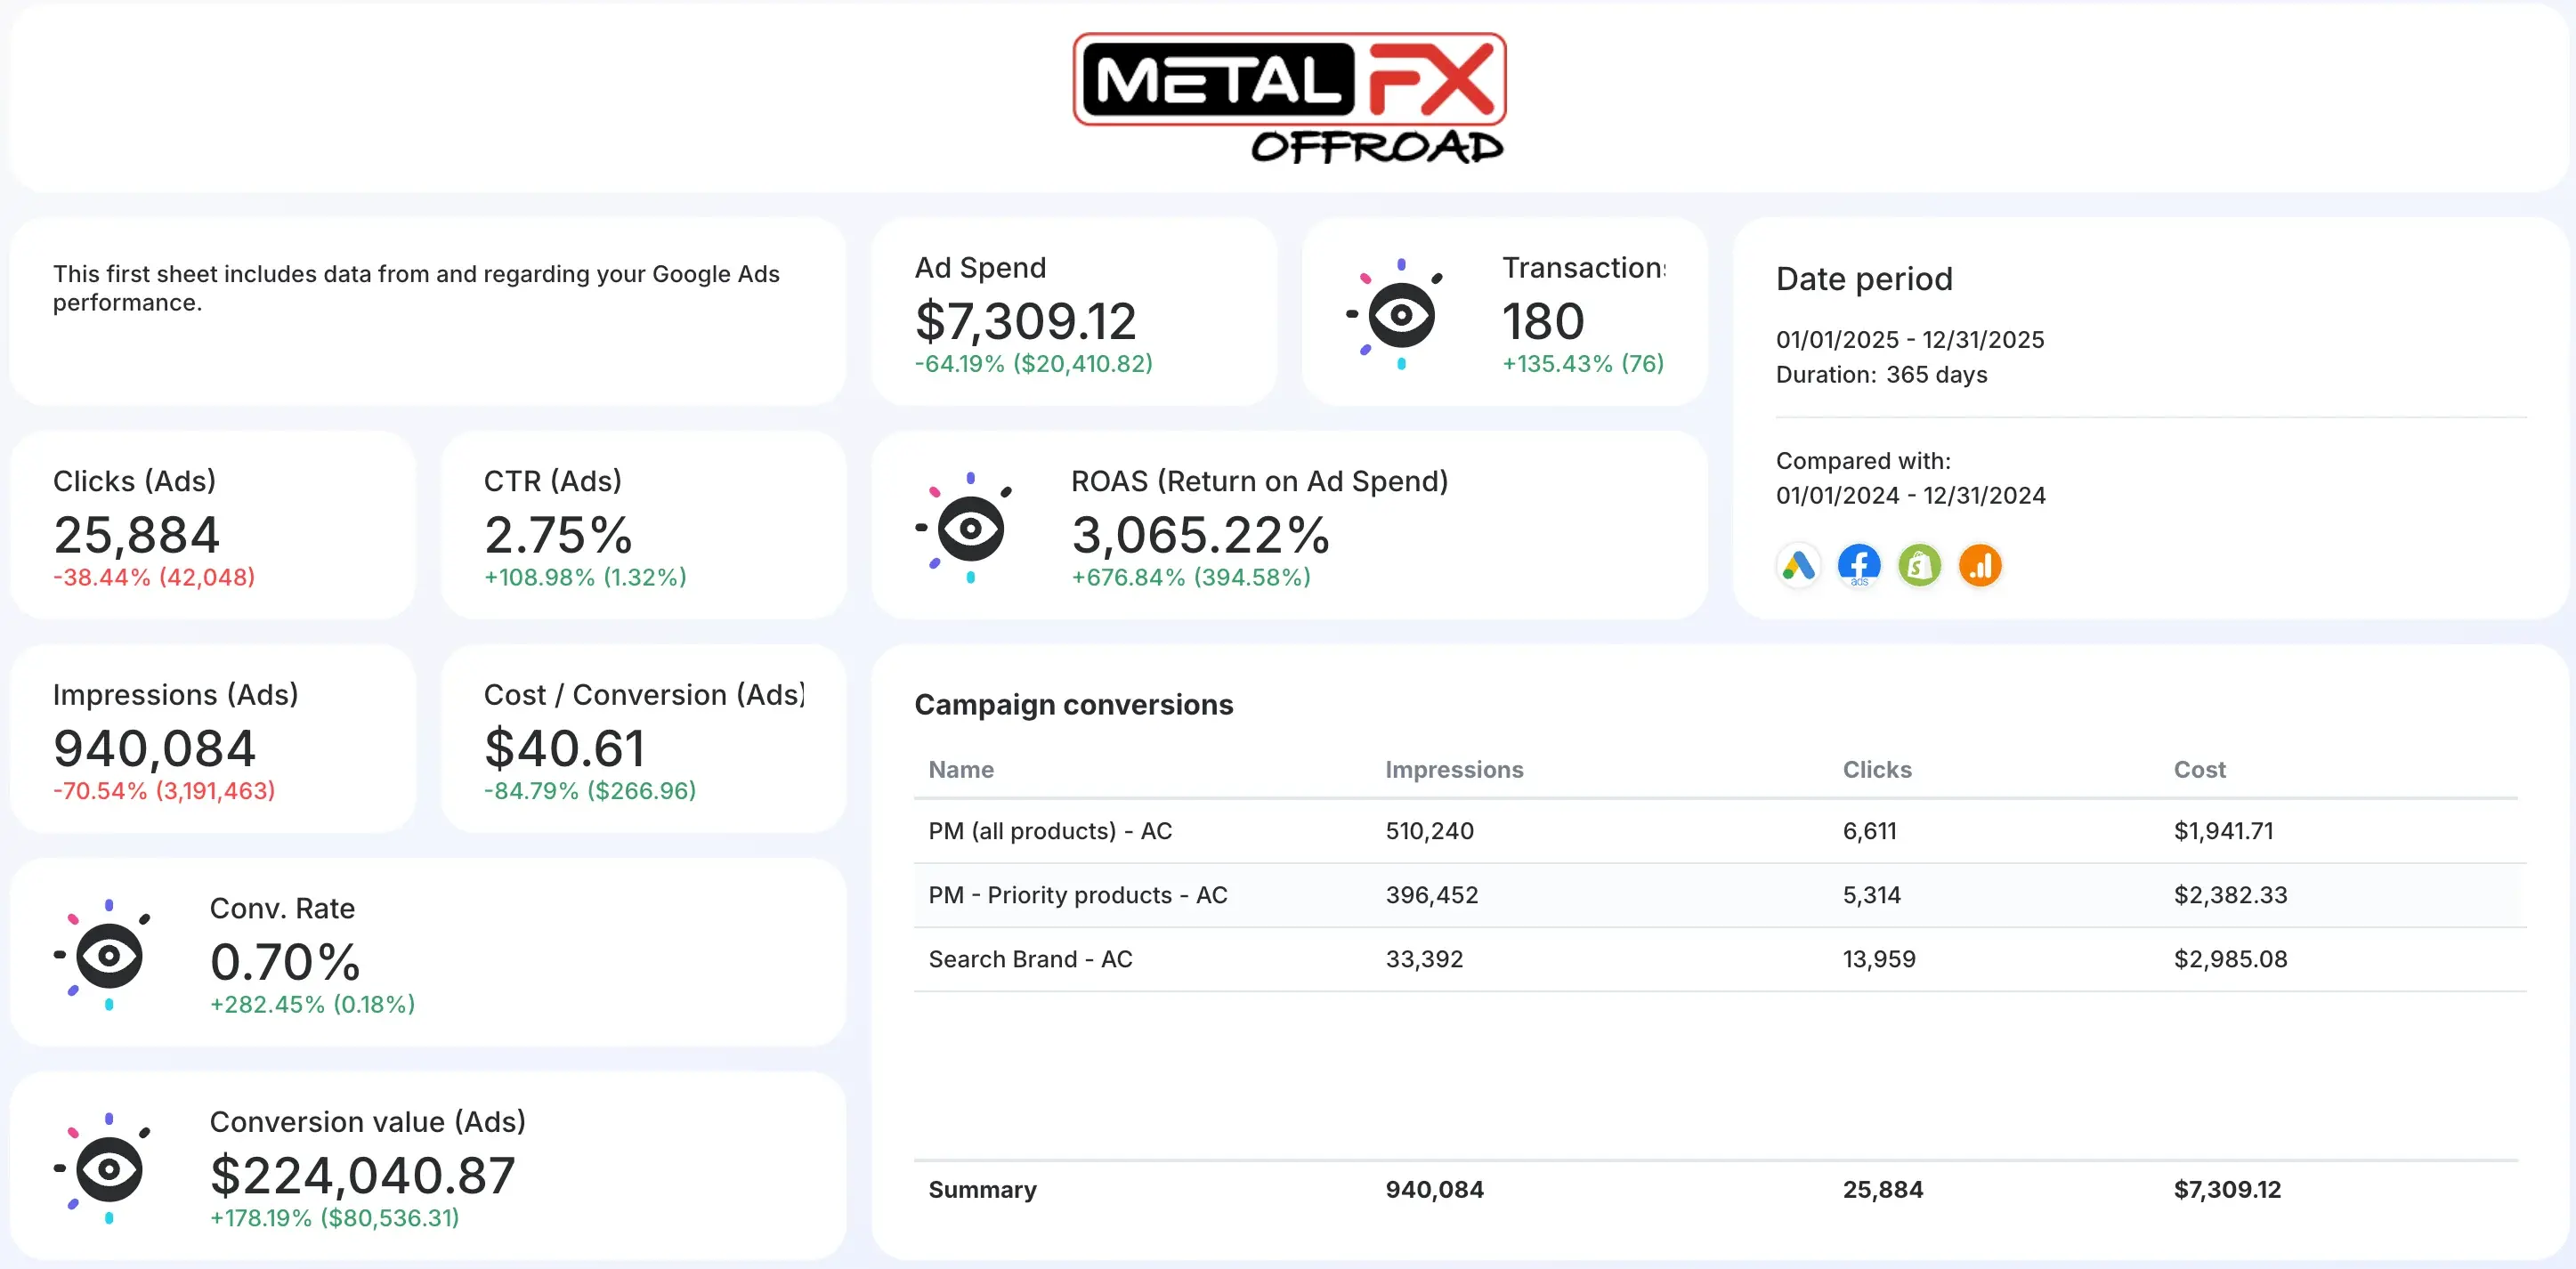
Task: Click the $2,985.08 cost cell
Action: (x=2230, y=959)
